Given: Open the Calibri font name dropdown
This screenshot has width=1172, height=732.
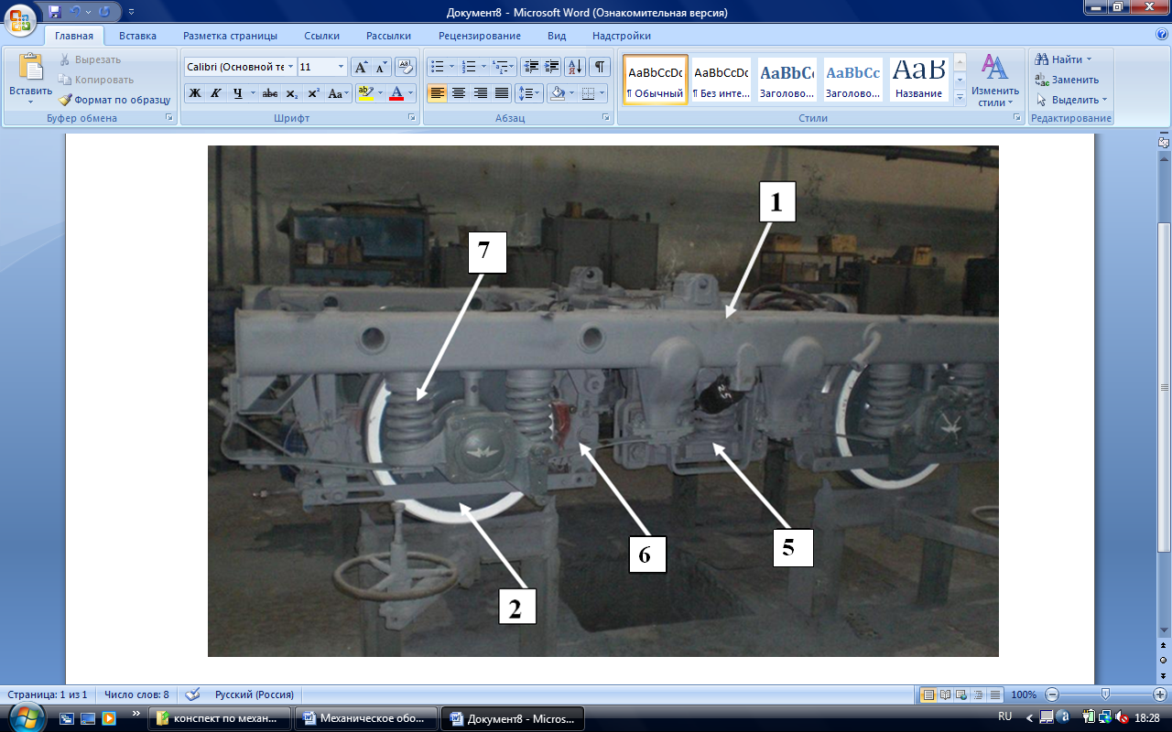Looking at the screenshot, I should (x=290, y=67).
